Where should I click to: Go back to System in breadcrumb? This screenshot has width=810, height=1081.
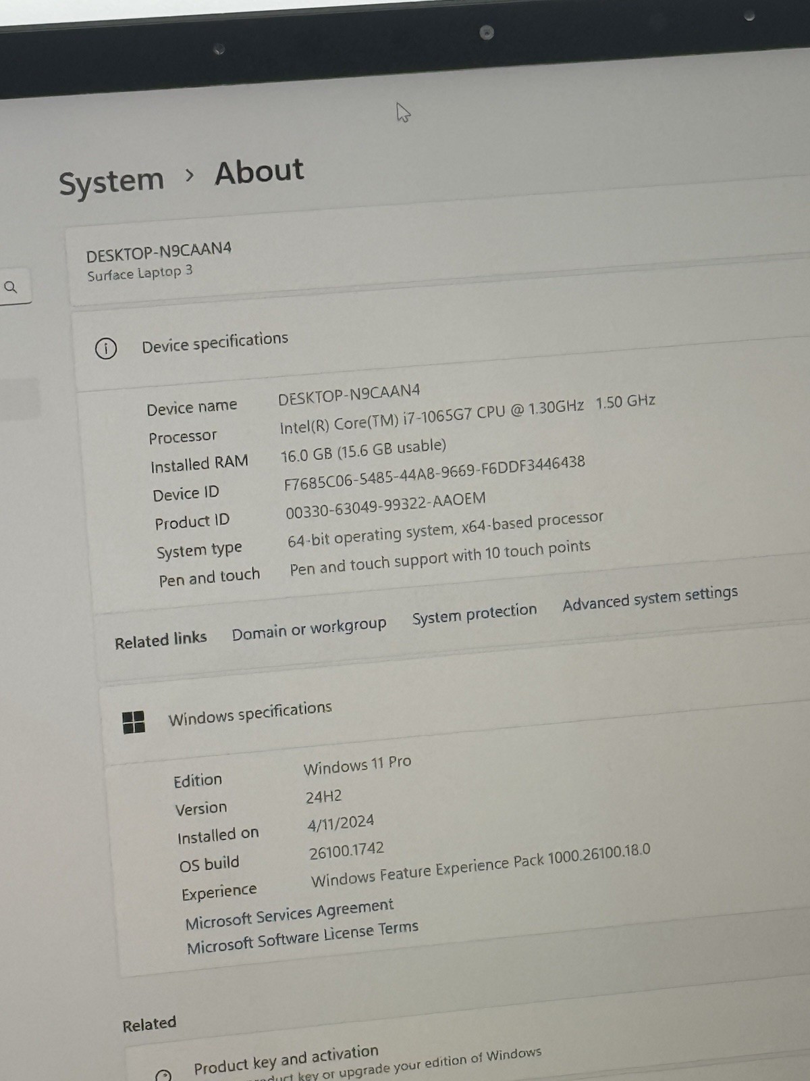tap(111, 182)
